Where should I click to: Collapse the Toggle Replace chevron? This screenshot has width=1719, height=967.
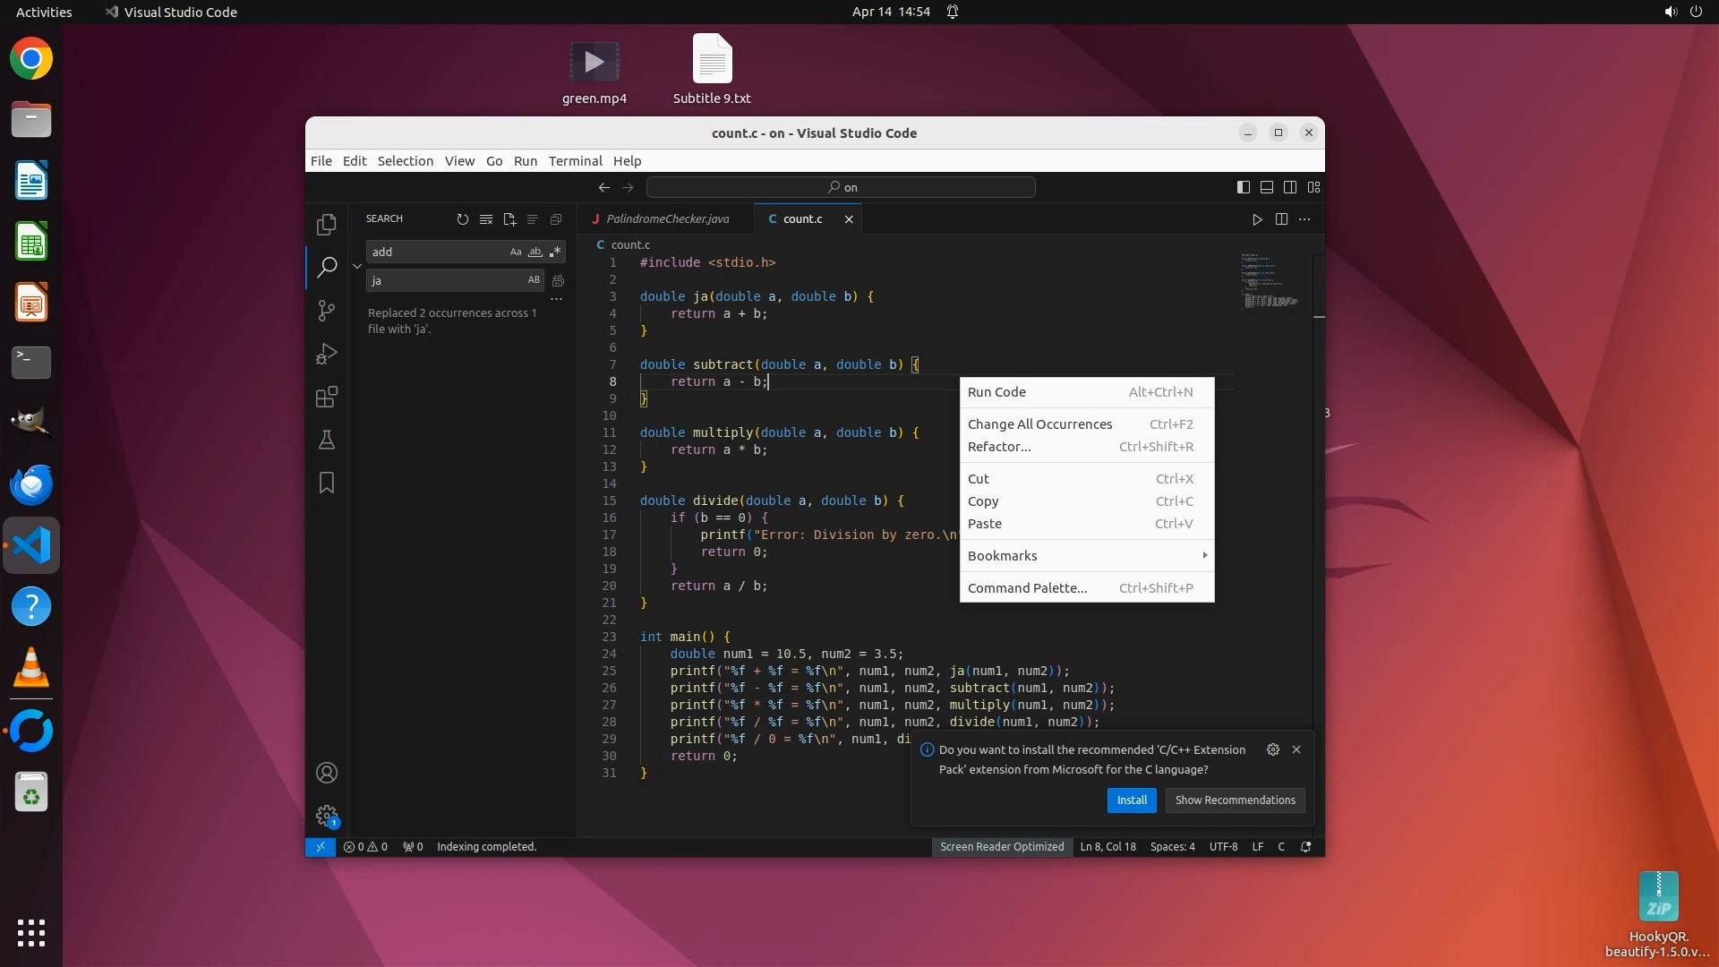(357, 266)
